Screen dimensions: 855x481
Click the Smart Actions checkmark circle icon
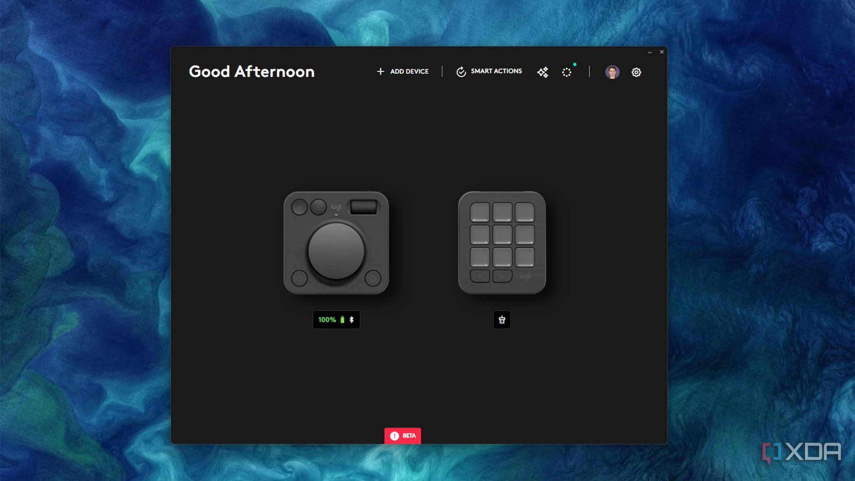[x=461, y=72]
